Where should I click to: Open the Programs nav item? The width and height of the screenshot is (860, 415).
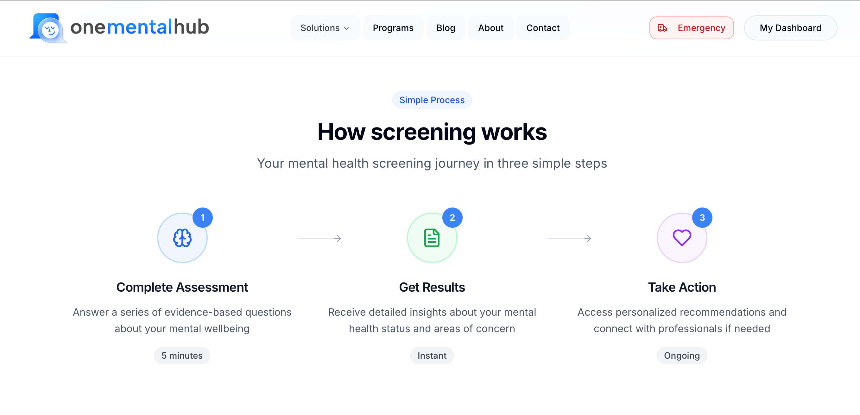pos(393,28)
